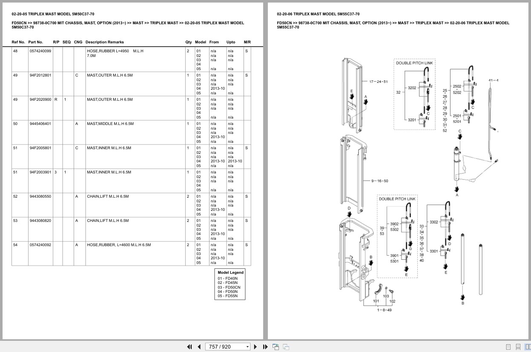The width and height of the screenshot is (531, 352).
Task: Click part number 0574240092
Action: tap(40, 245)
